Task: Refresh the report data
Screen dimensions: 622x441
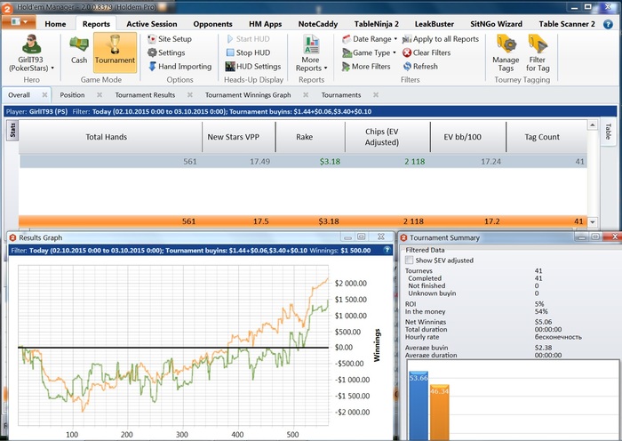Action: tap(420, 67)
